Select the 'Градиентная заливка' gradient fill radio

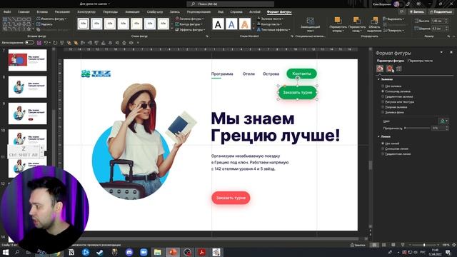pyautogui.click(x=383, y=97)
